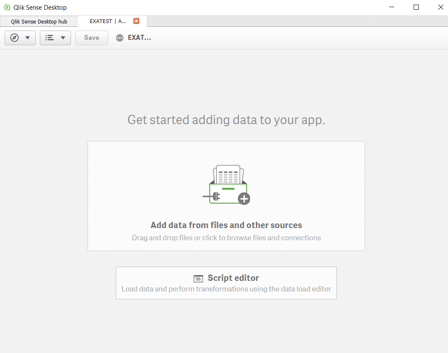Click the Script editor window icon
Screen dimensions: 448x353
click(198, 278)
